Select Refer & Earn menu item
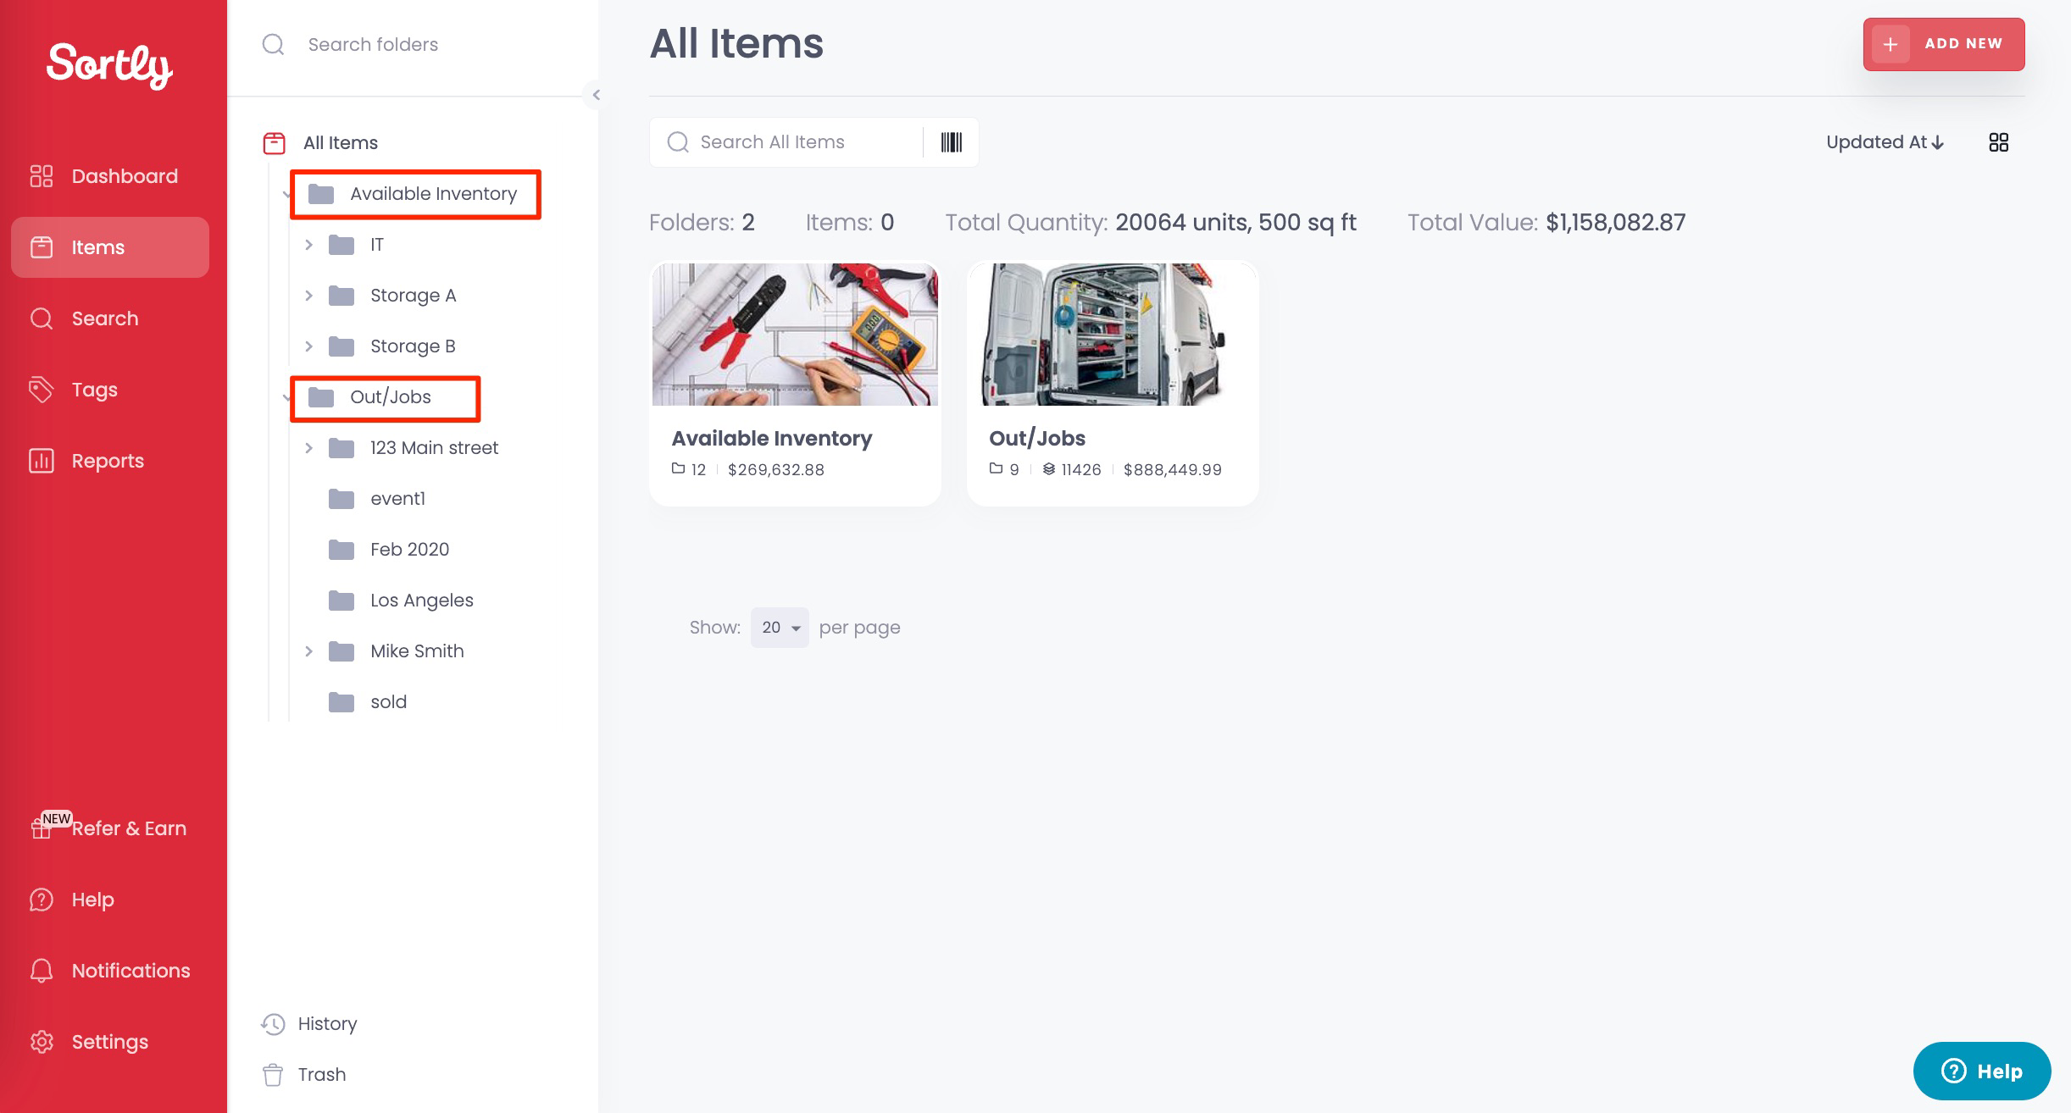Image resolution: width=2071 pixels, height=1113 pixels. (110, 828)
